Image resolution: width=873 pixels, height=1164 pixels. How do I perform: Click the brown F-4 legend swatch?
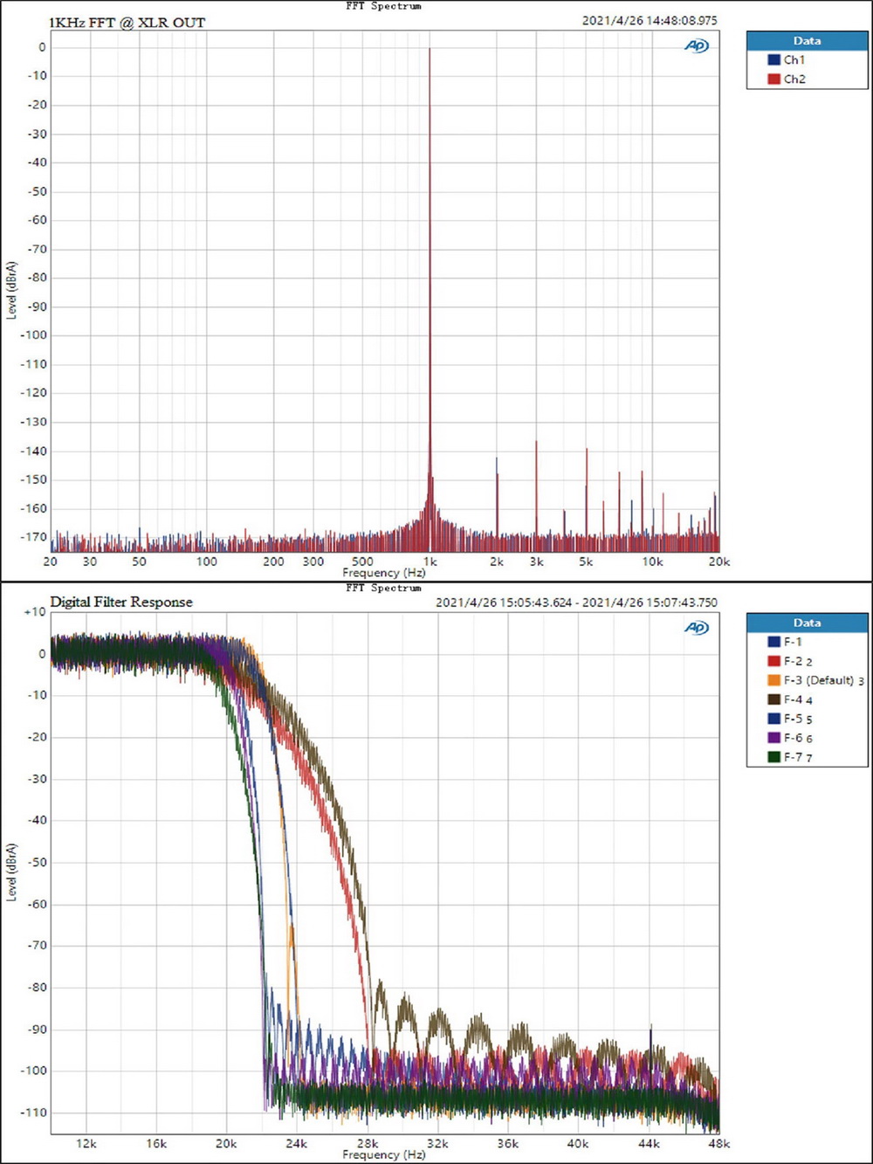pyautogui.click(x=773, y=699)
